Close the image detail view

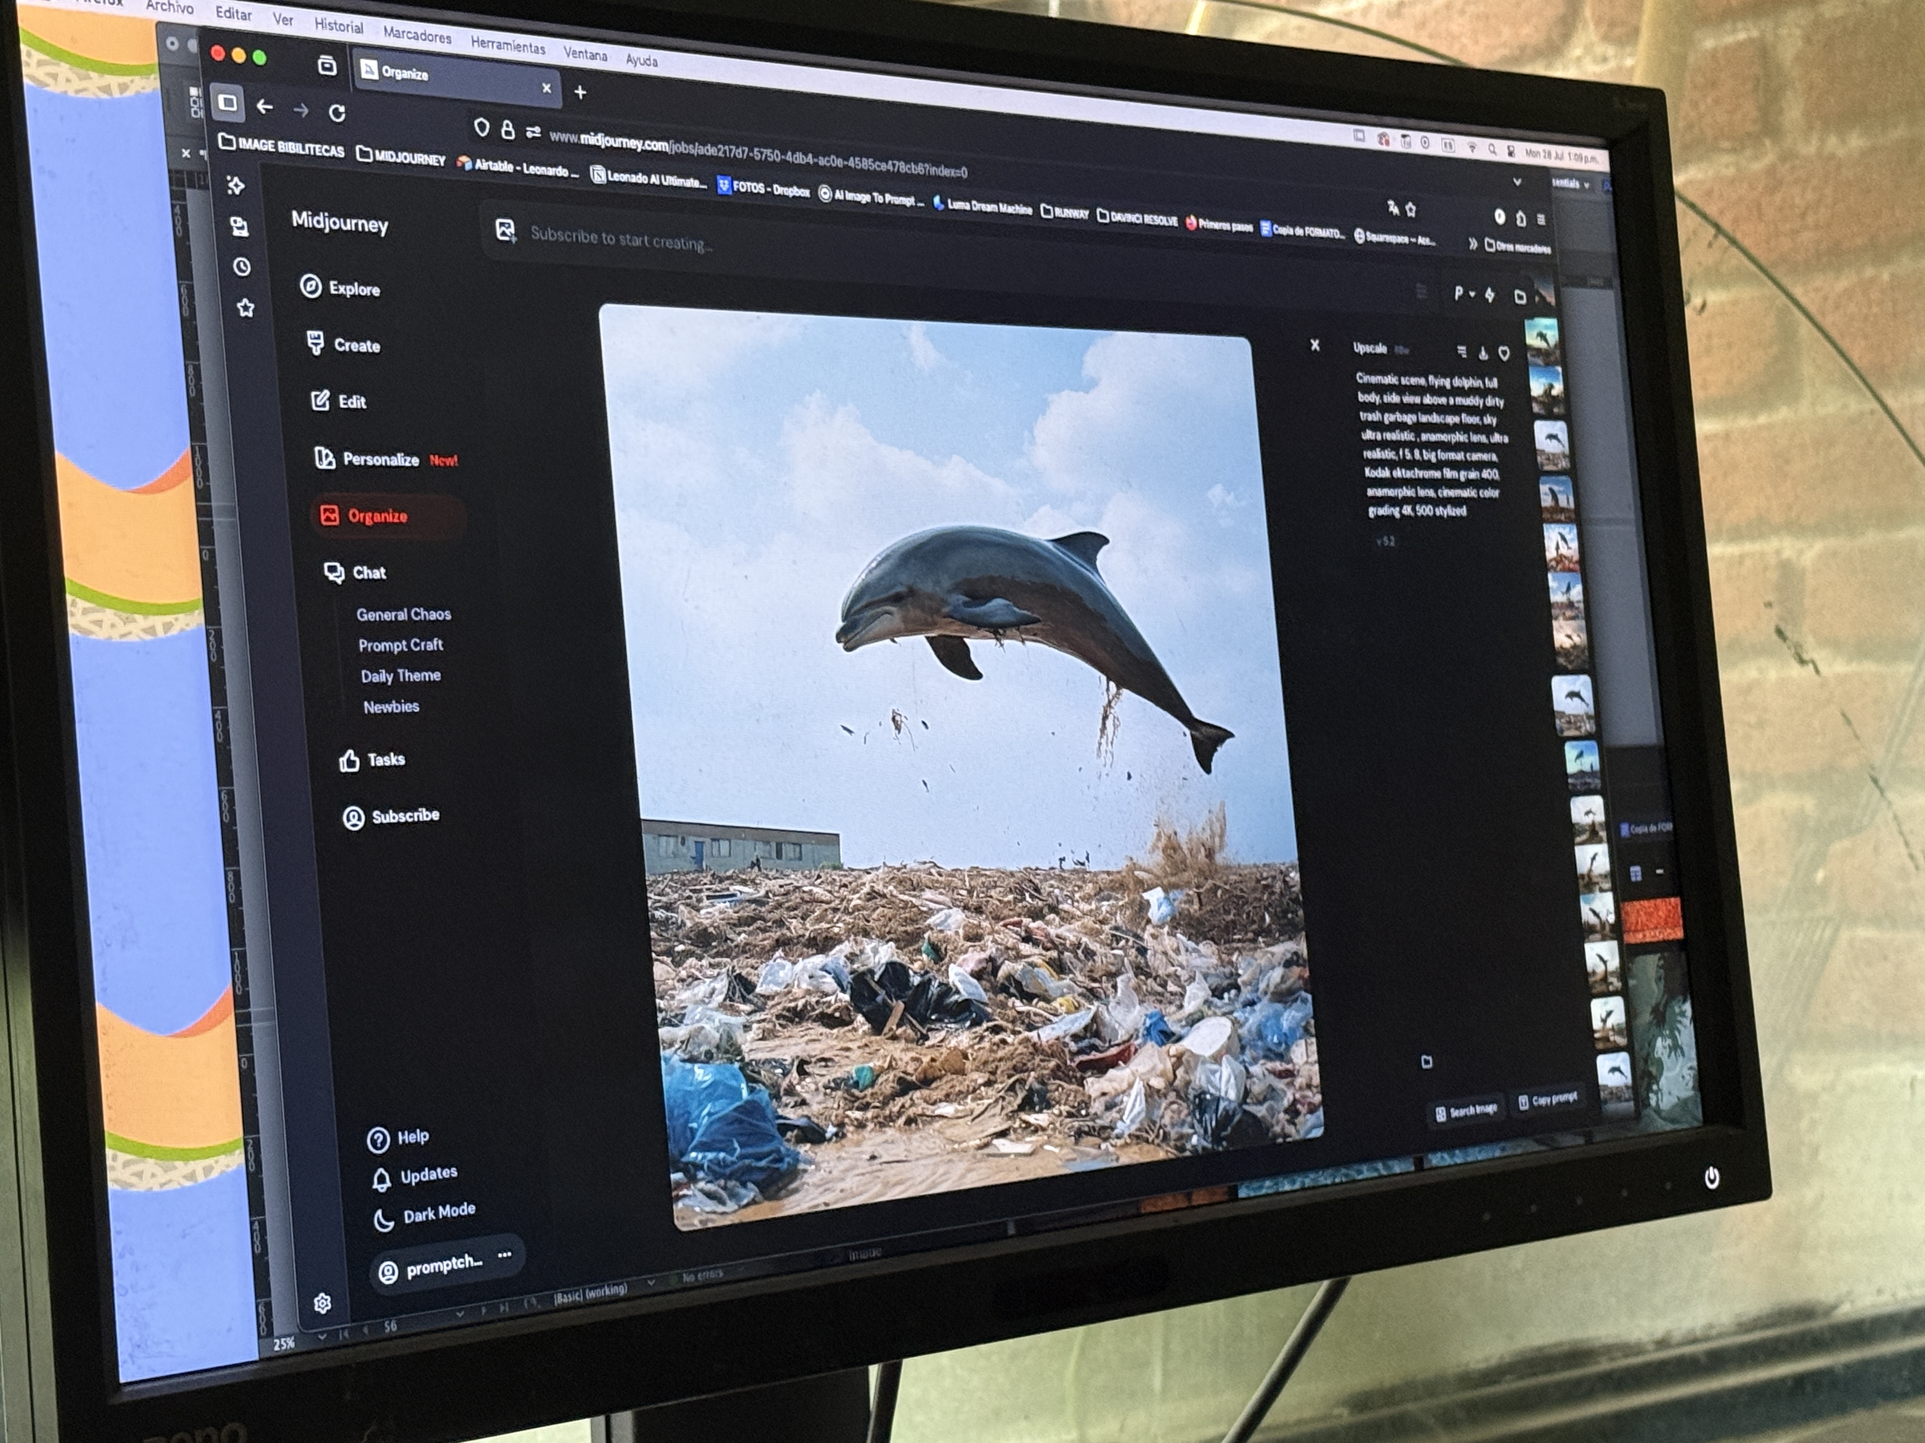[x=1315, y=345]
